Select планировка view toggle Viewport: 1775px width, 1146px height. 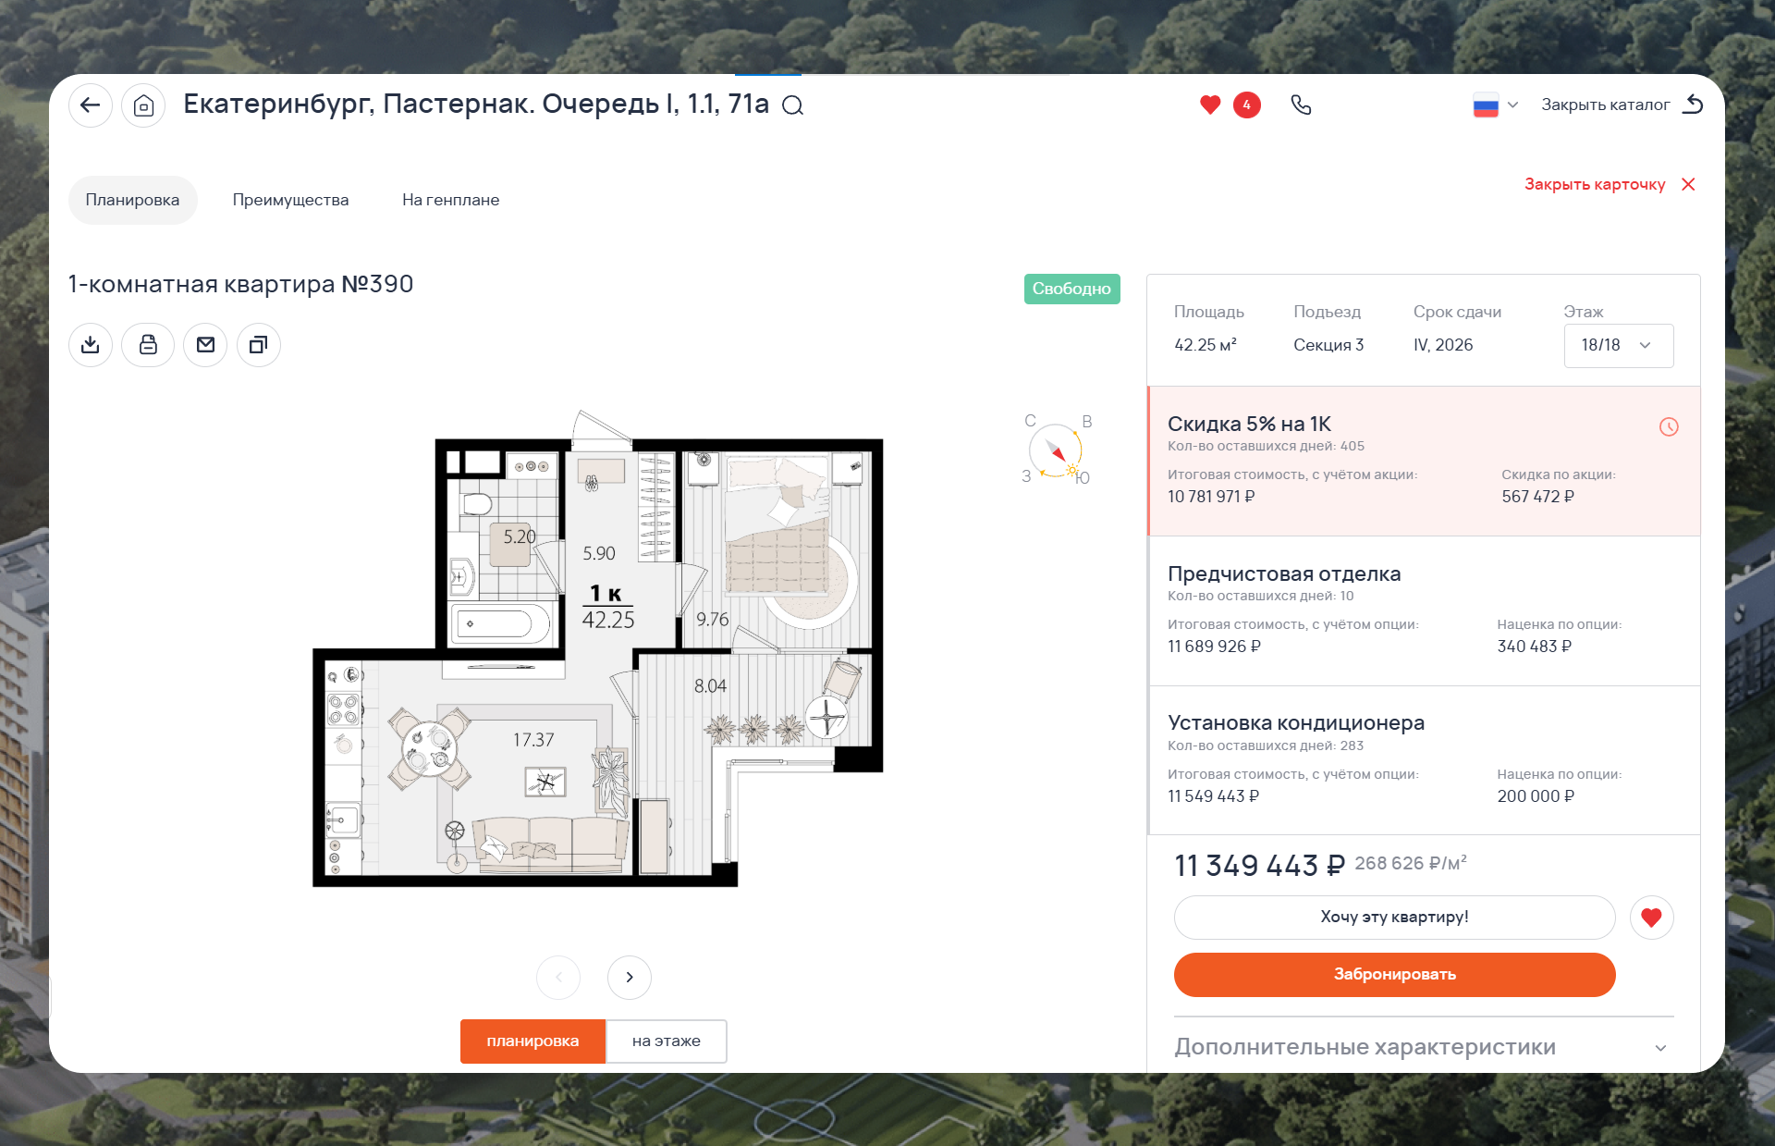point(532,1041)
